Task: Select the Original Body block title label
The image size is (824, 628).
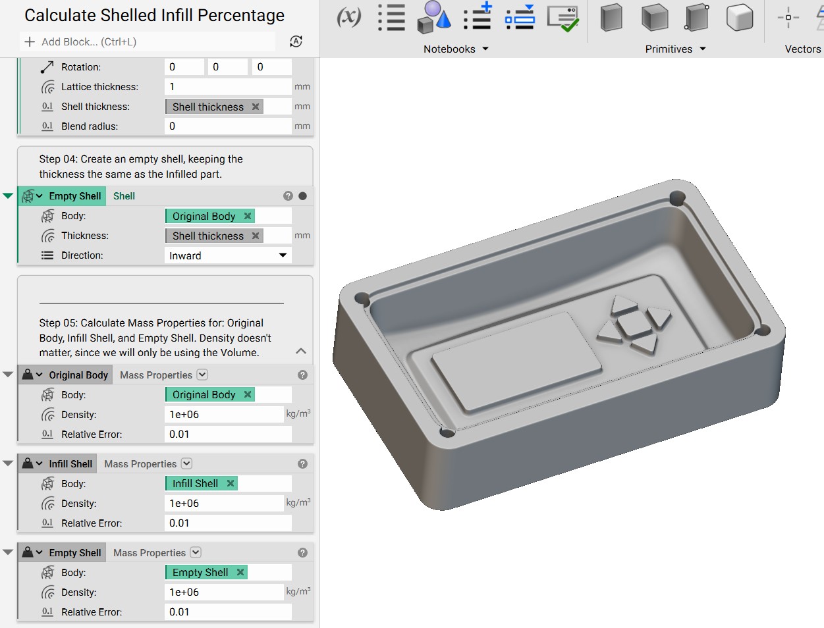Action: click(x=78, y=375)
